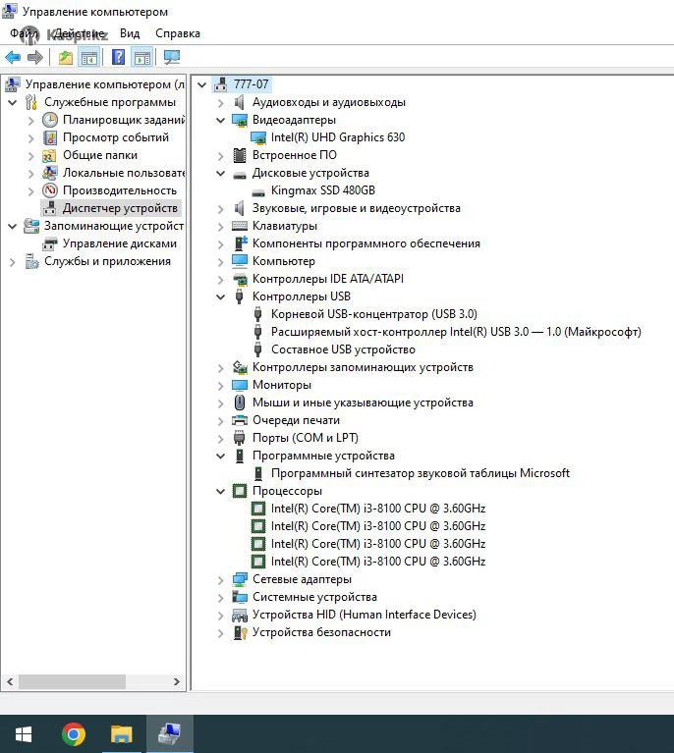Screen dimensions: 674x753
Task: Click the blue Help question mark icon
Action: 118,58
